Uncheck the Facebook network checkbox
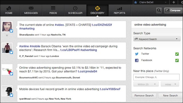Screen dimensions: 183x103 pos(177,60)
